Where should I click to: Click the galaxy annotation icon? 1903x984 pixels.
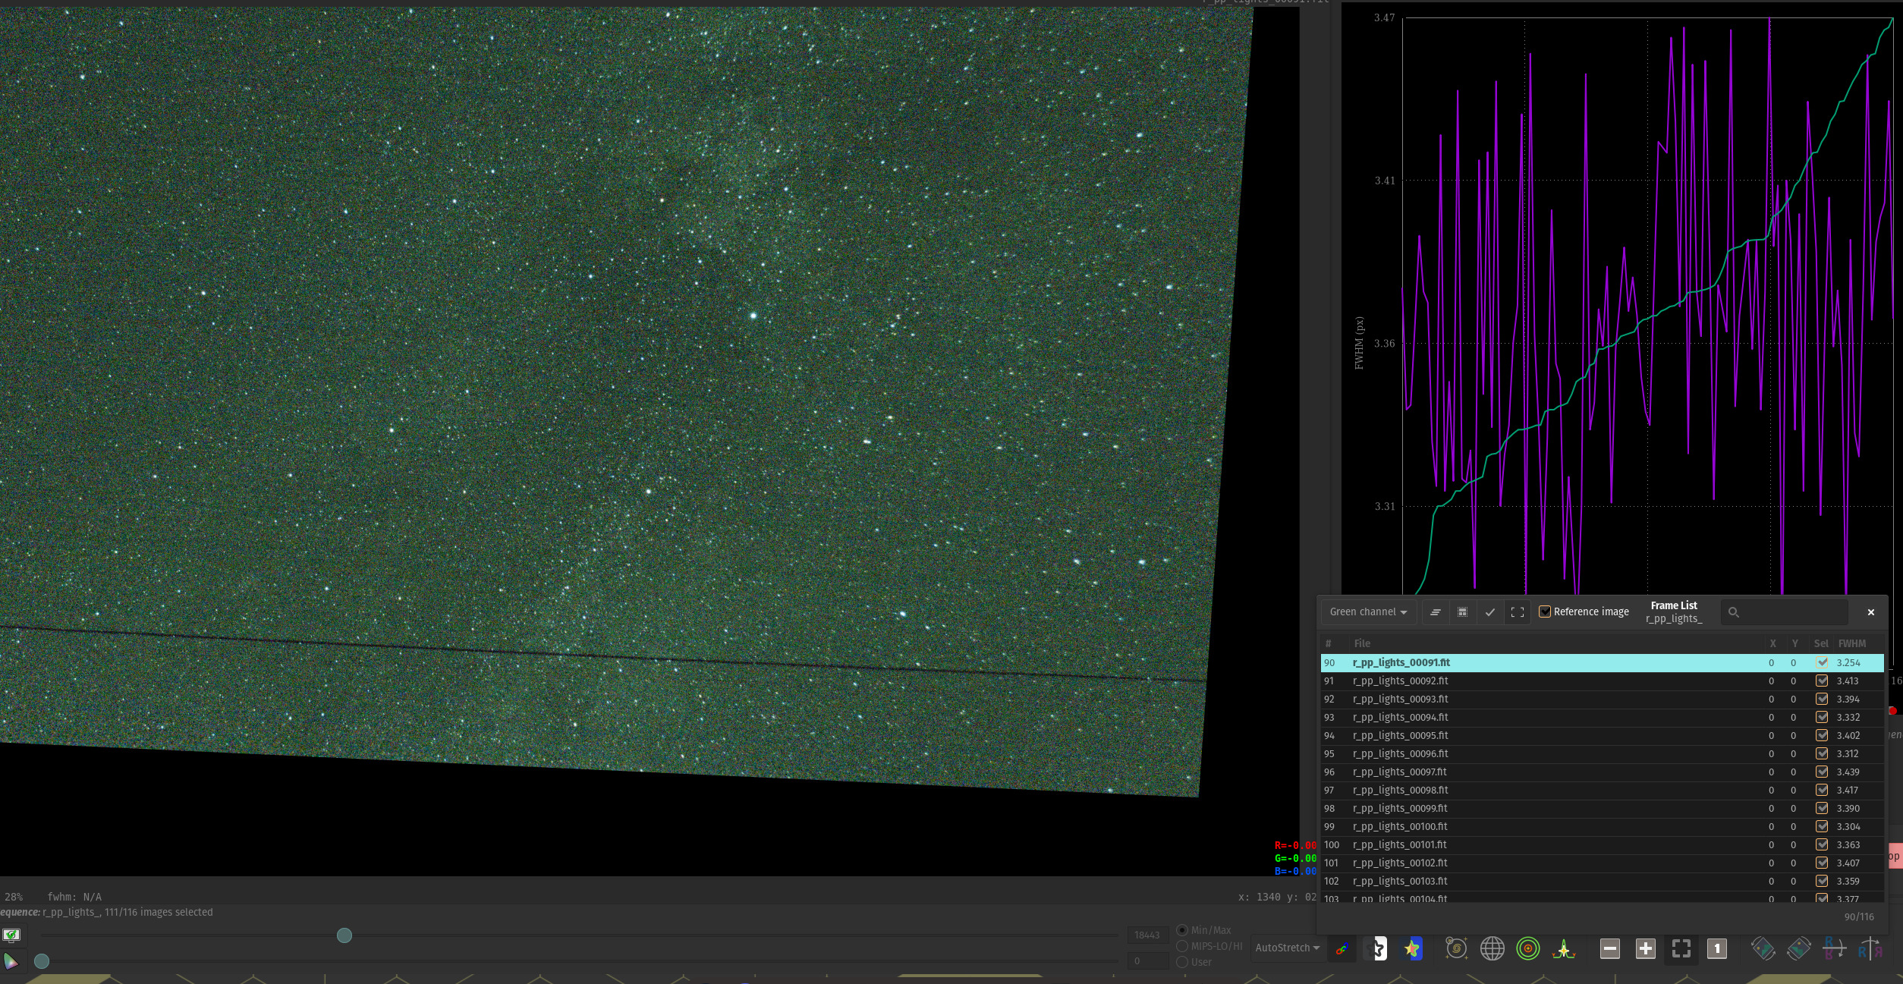[1455, 948]
